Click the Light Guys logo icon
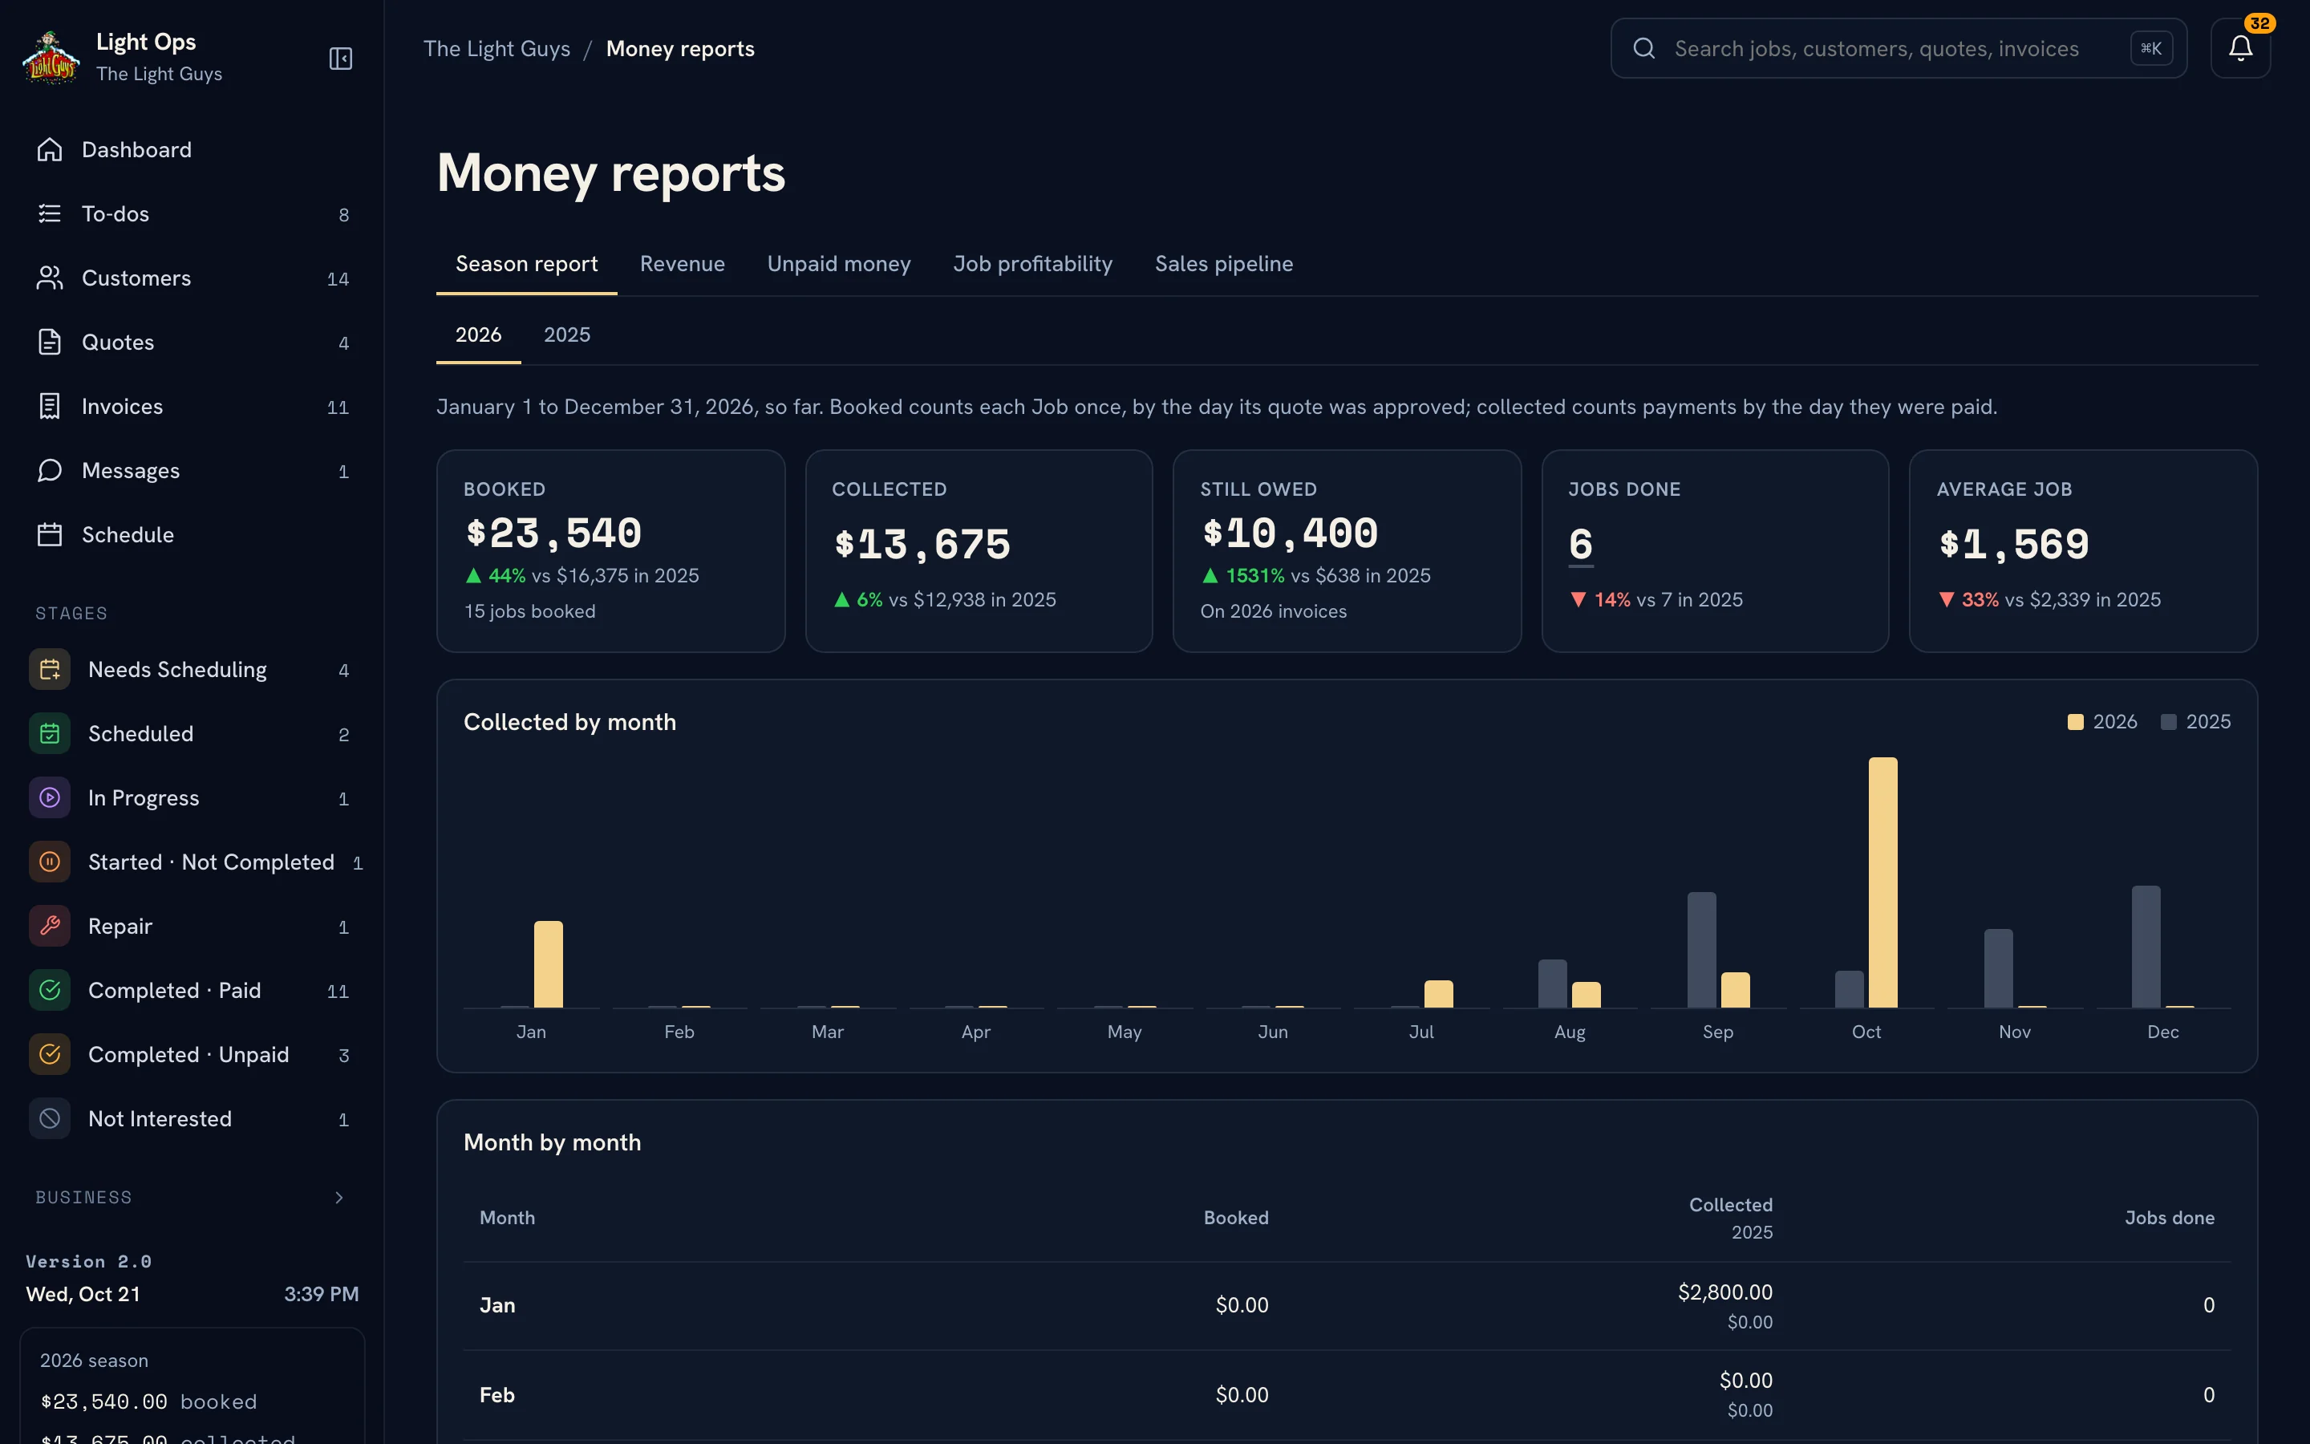This screenshot has width=2310, height=1444. [51, 57]
